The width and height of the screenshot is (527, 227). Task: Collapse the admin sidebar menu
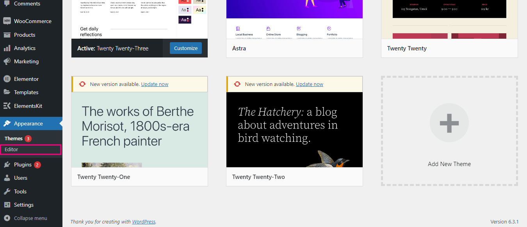(x=31, y=218)
